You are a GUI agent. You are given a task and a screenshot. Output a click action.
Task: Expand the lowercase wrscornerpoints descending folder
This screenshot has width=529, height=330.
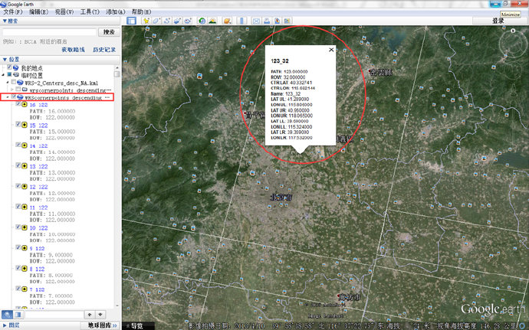(12, 90)
